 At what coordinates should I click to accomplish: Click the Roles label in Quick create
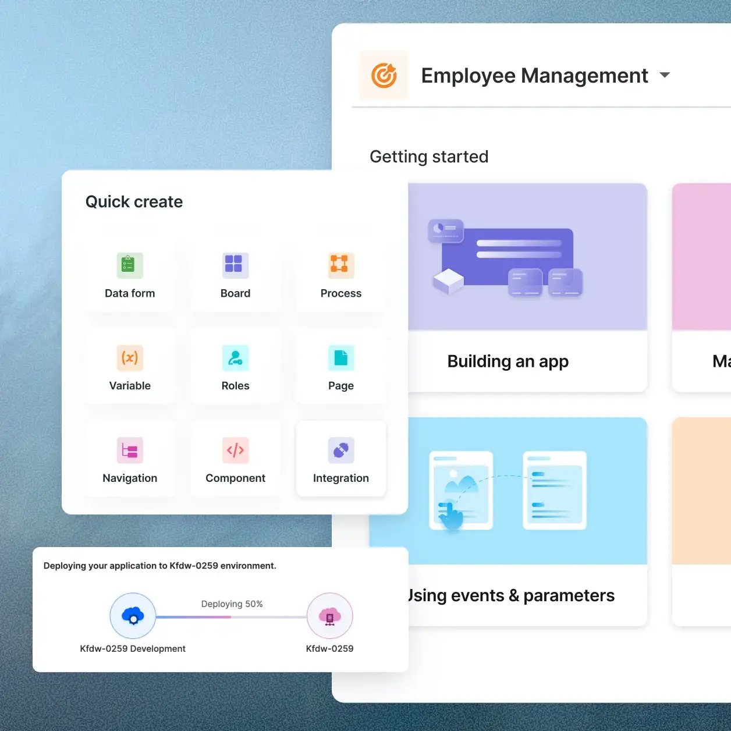[x=235, y=386]
